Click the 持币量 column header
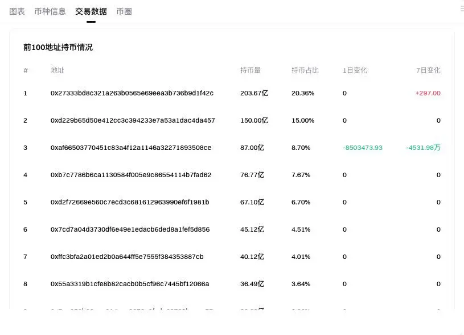Screen dimensions: 464x335 pos(251,70)
